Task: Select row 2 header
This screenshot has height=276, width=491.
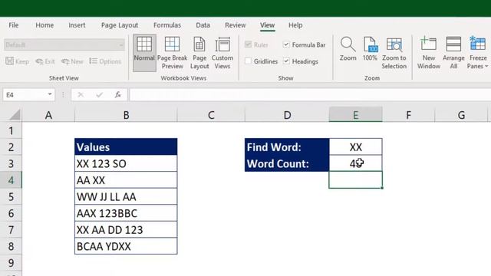Action: 11,146
